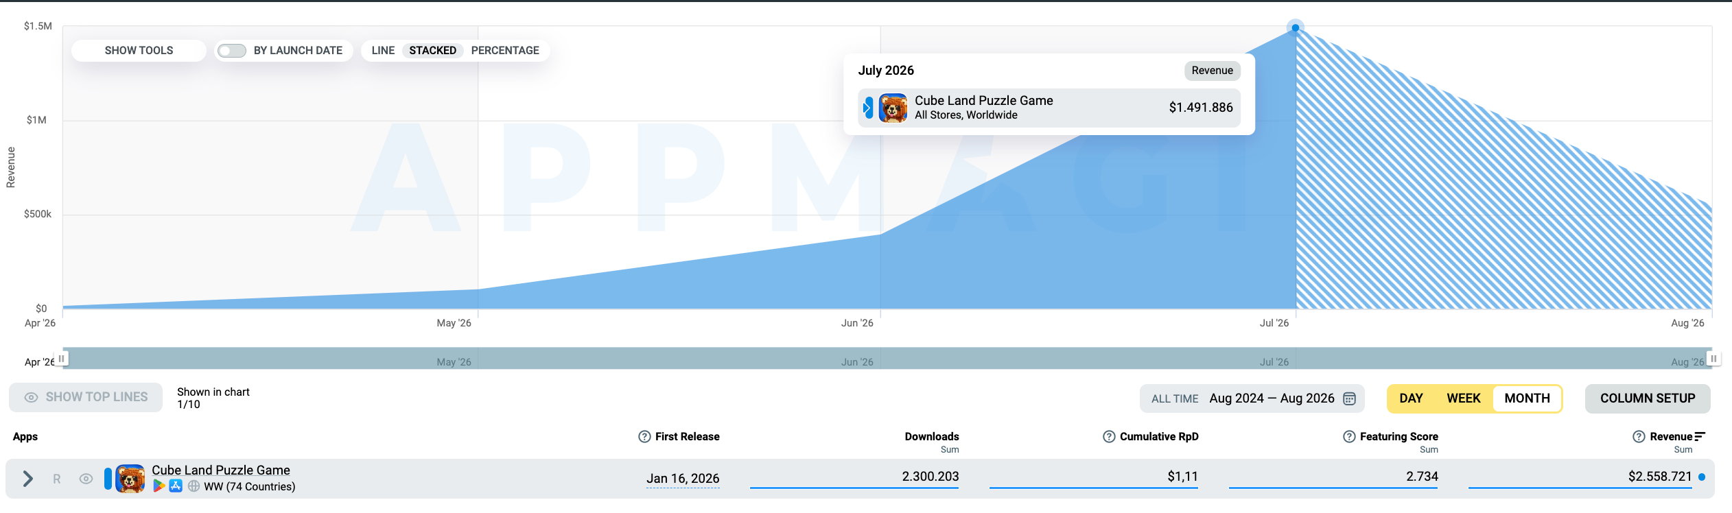Switch chart to Percentage mode
The image size is (1732, 513).
click(505, 51)
